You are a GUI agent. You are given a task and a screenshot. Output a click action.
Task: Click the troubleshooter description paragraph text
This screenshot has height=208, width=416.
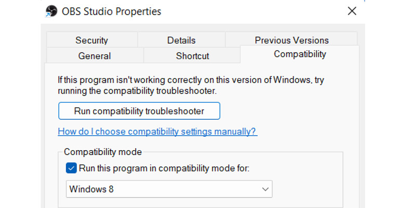(x=191, y=85)
